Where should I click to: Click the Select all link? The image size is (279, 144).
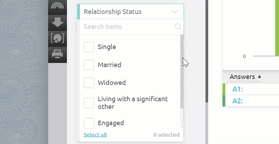coord(95,135)
